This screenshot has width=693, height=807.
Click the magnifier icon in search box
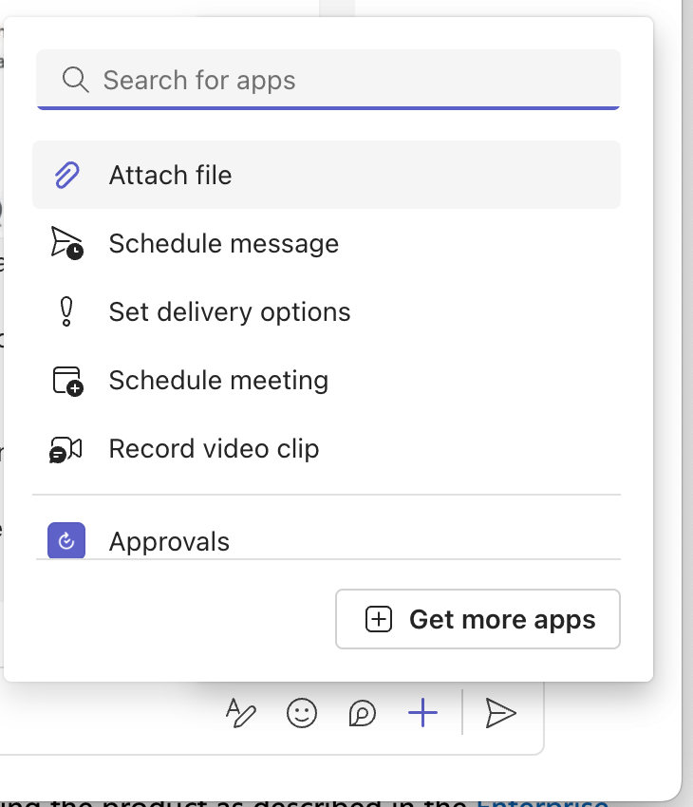75,80
